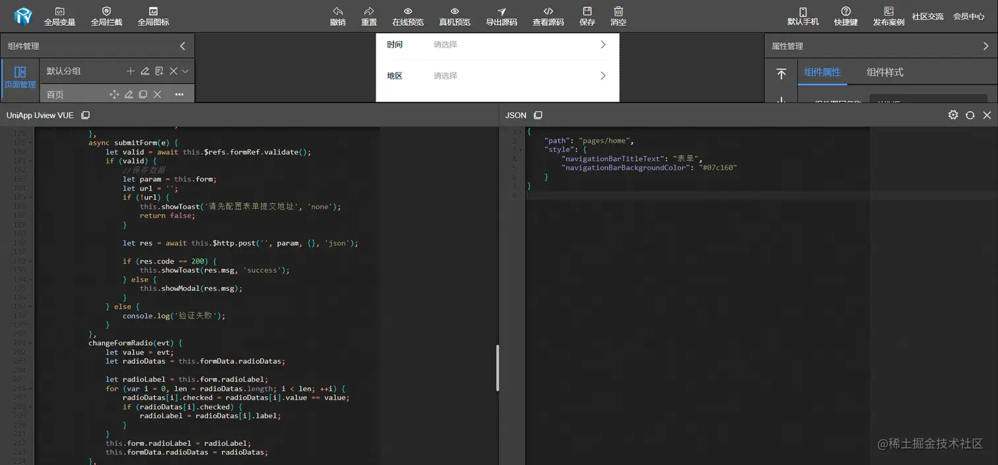Click 消空 clear canvas button

coord(618,17)
